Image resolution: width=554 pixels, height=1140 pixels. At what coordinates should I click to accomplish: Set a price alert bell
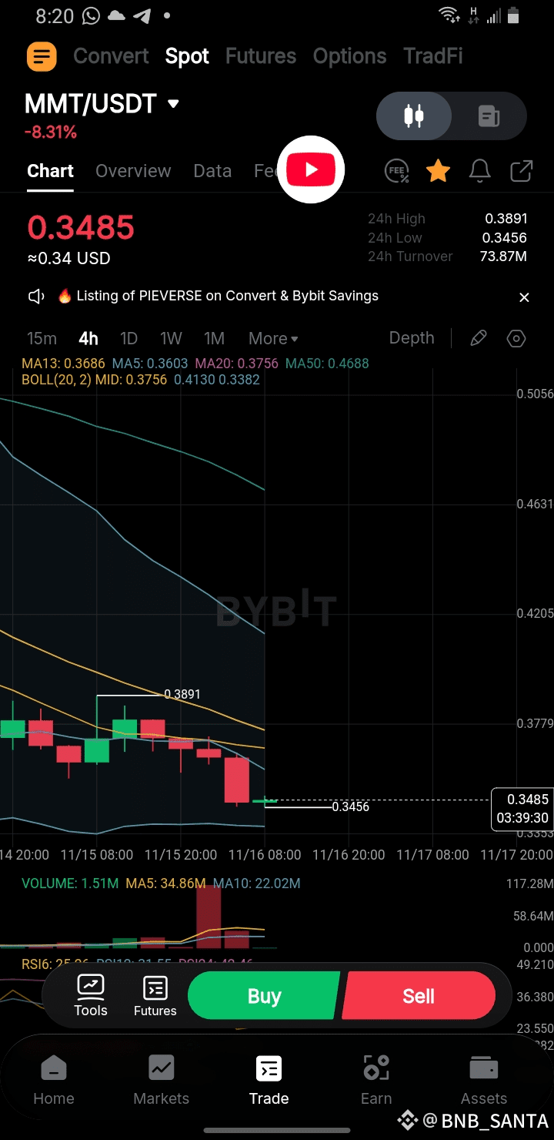[x=480, y=171]
